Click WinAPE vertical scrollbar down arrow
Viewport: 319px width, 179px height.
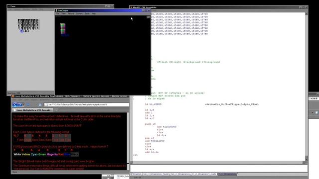307,159
